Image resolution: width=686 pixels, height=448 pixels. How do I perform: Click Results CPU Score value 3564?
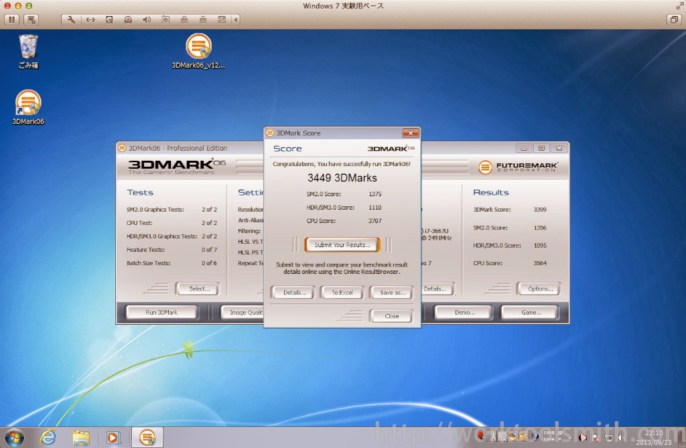(540, 263)
